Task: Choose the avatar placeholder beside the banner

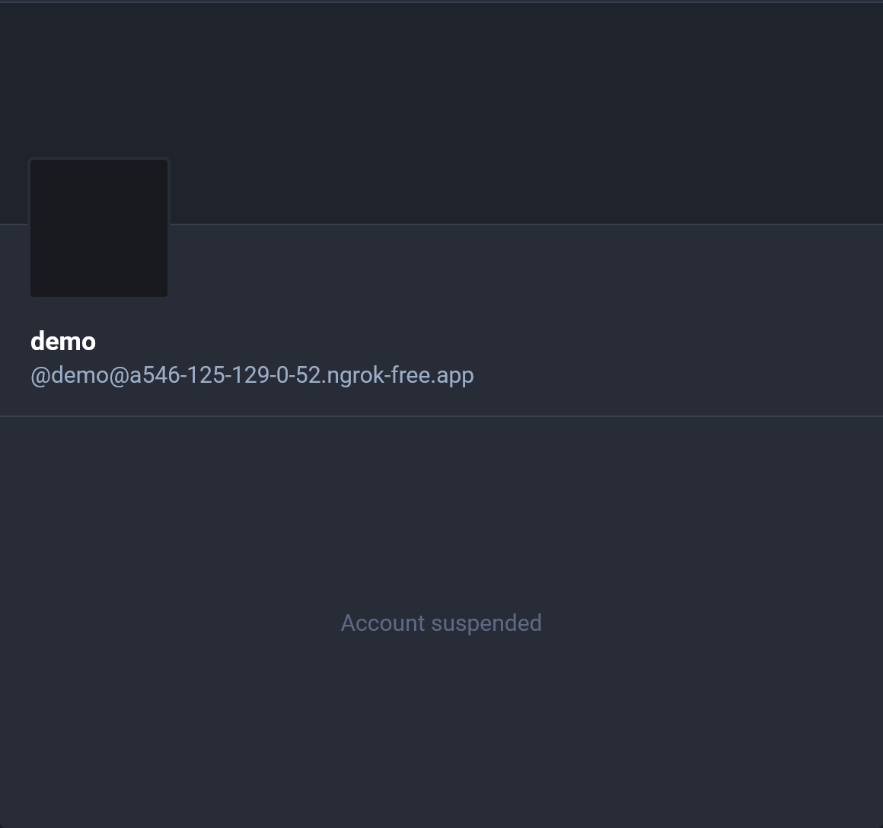Action: pos(99,228)
